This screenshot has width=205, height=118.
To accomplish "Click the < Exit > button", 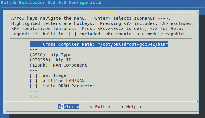I will pos(100,107).
